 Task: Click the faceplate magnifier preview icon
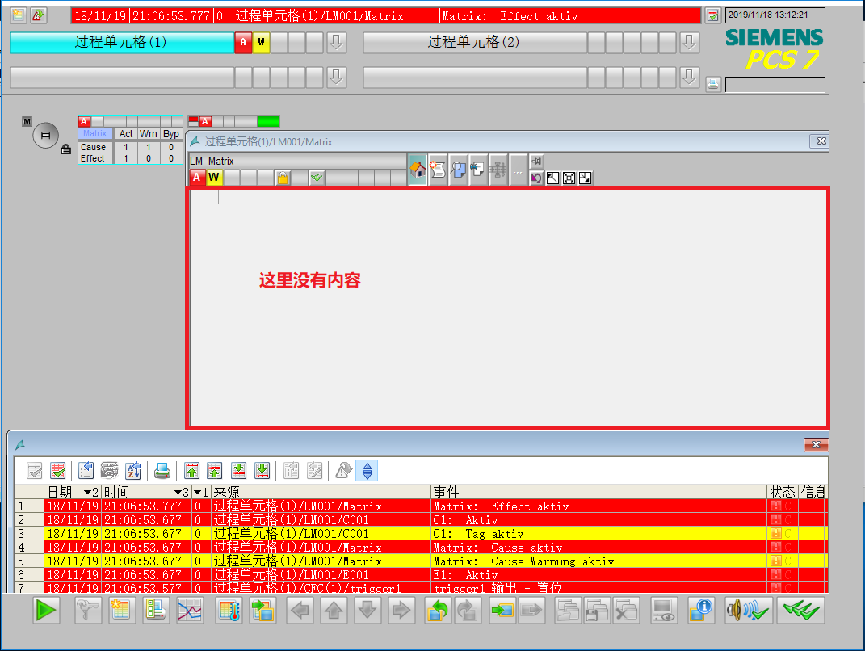[x=458, y=170]
